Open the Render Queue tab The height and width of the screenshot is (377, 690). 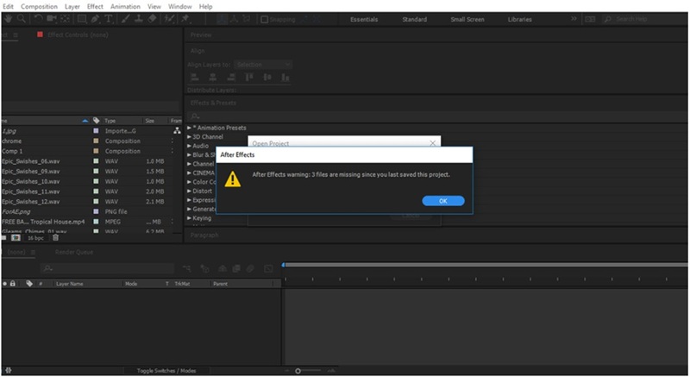click(74, 252)
